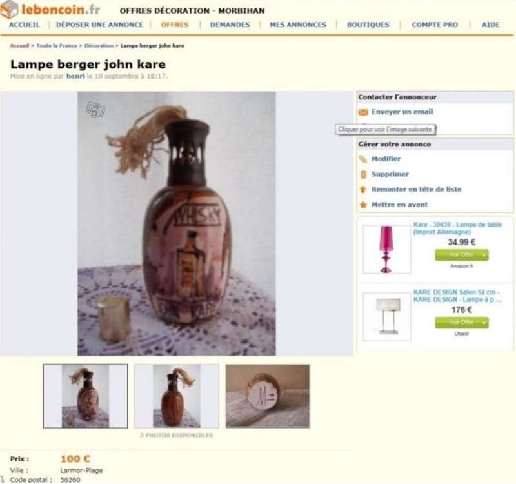Click the trash icon beside Supprimer
Screen dimensions: 516x484
click(363, 174)
